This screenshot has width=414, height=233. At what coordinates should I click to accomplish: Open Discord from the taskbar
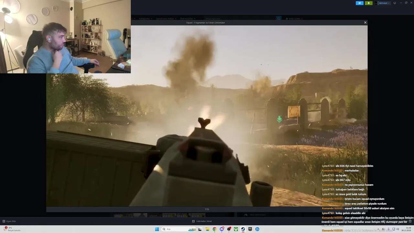coord(222,229)
